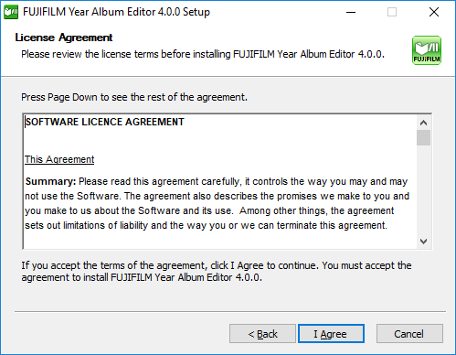Click the window title text in title bar

[x=116, y=12]
